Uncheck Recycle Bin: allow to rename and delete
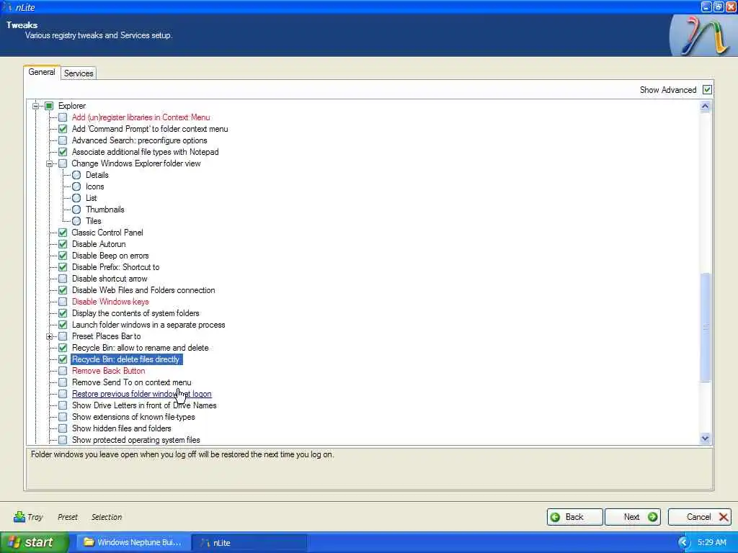This screenshot has height=553, width=738. pyautogui.click(x=63, y=348)
